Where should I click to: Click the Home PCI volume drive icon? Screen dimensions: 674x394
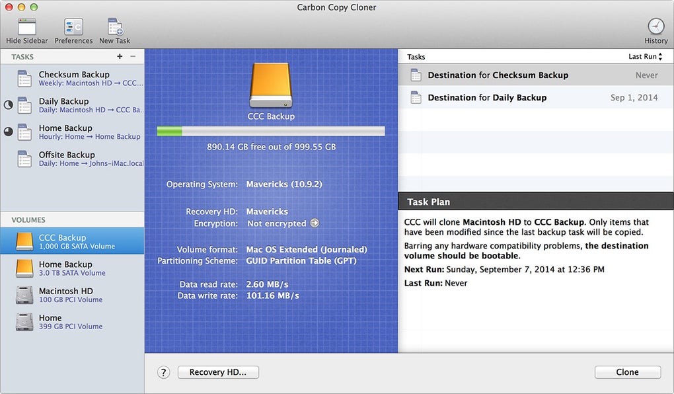(x=24, y=322)
